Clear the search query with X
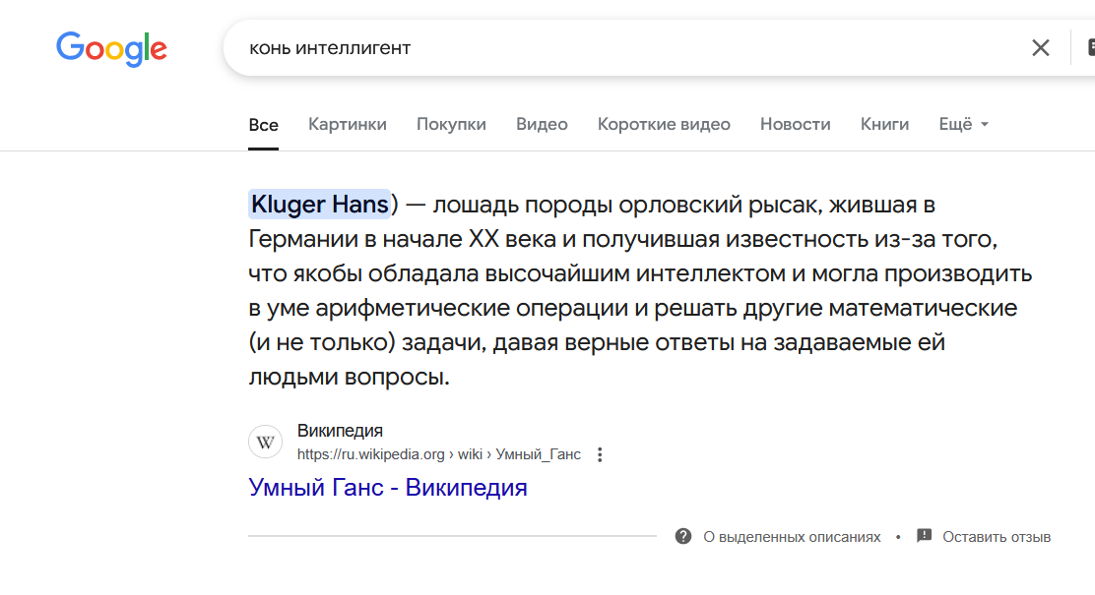Image resolution: width=1095 pixels, height=595 pixels. [x=1040, y=48]
